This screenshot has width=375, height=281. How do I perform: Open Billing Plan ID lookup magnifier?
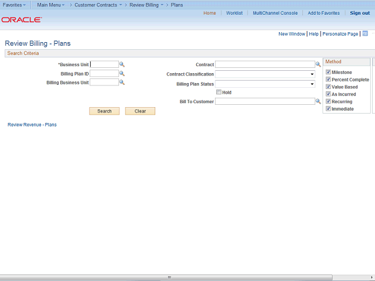122,73
